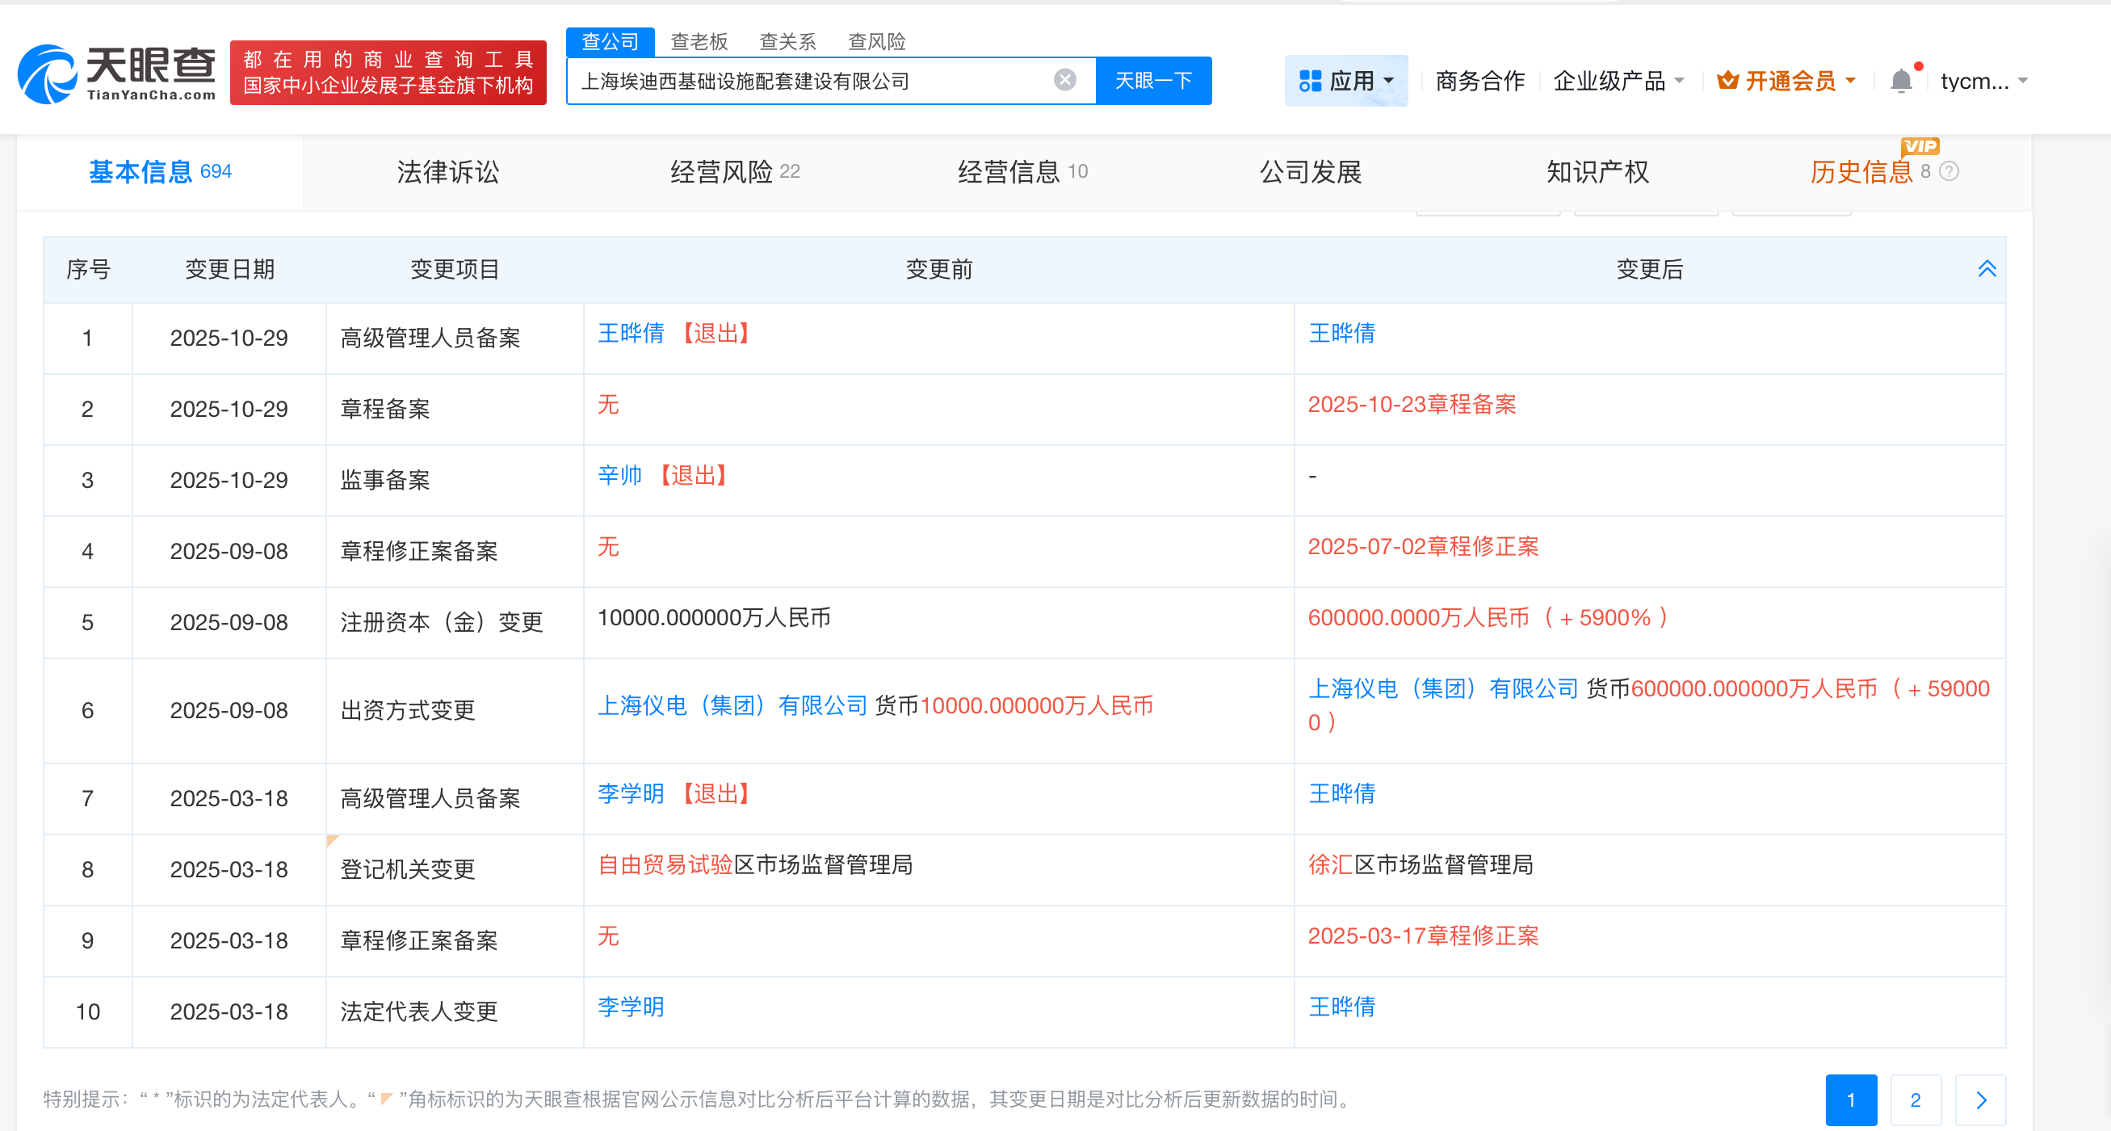Viewport: 2111px width, 1131px height.
Task: Select the 查老板 search mode
Action: click(x=699, y=41)
